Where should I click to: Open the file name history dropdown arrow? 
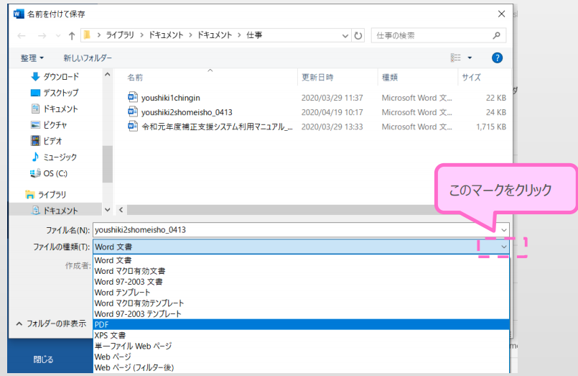click(x=503, y=230)
